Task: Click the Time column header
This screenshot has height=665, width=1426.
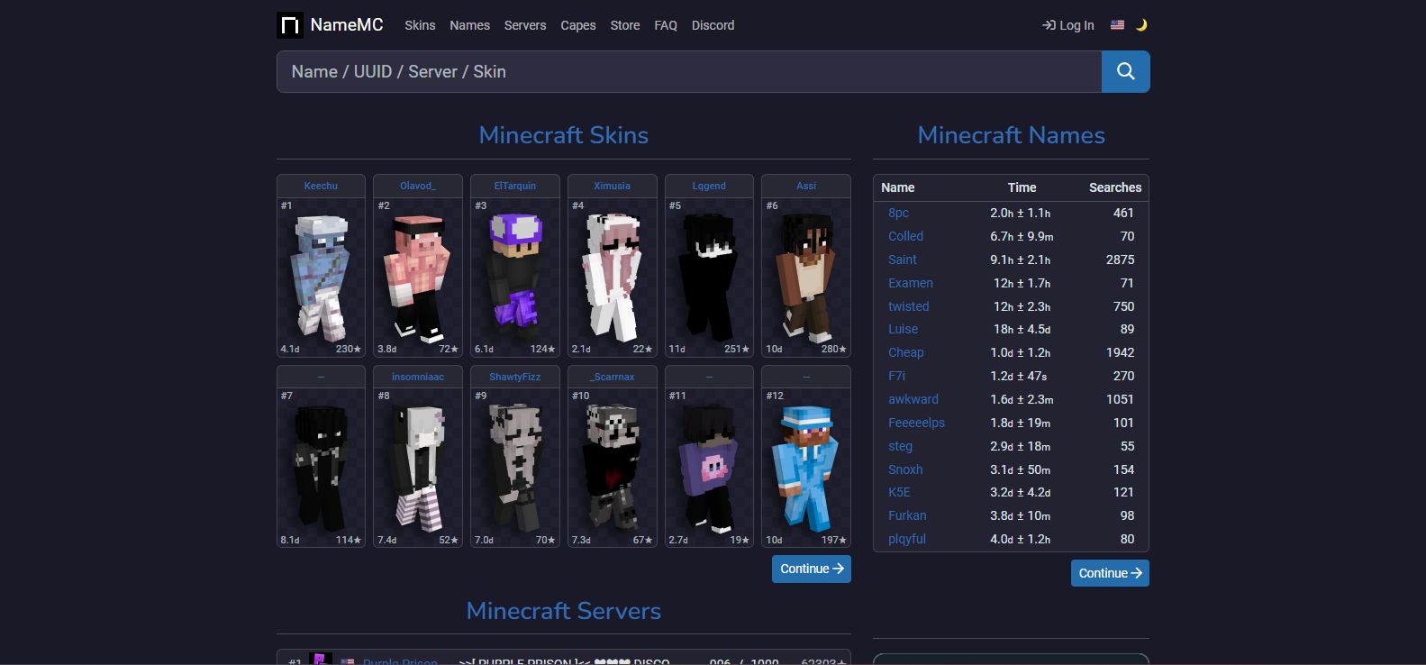Action: pyautogui.click(x=1022, y=187)
